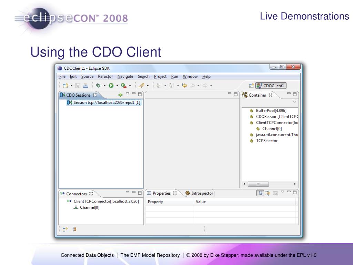This screenshot has width=353, height=265.
Task: Open the Open Type dropdown arrow
Action: (x=148, y=86)
